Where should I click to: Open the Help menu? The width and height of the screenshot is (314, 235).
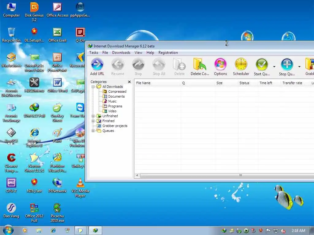[x=150, y=53]
